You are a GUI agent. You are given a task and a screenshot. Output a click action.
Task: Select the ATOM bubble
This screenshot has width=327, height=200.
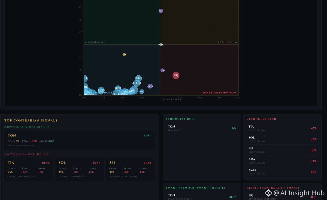tap(137, 83)
